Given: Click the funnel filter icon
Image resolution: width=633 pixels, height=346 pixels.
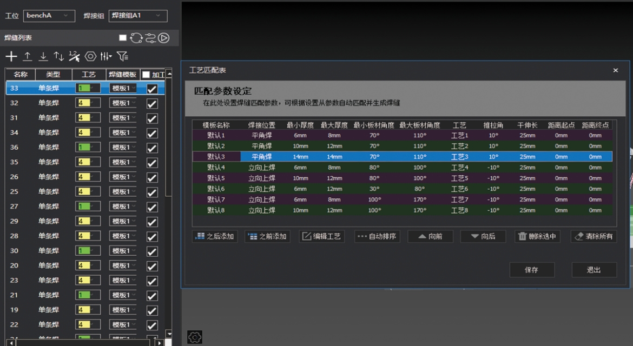Looking at the screenshot, I should click(x=123, y=56).
